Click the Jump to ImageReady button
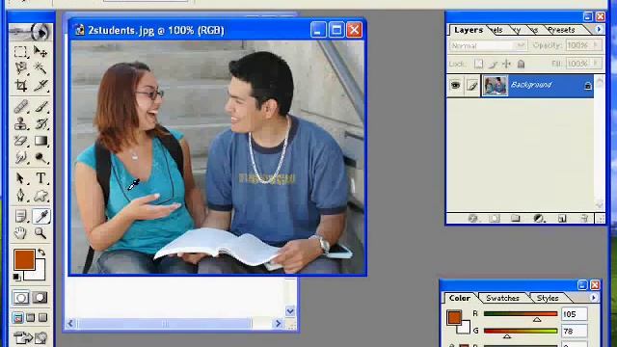The width and height of the screenshot is (617, 347). pyautogui.click(x=31, y=338)
